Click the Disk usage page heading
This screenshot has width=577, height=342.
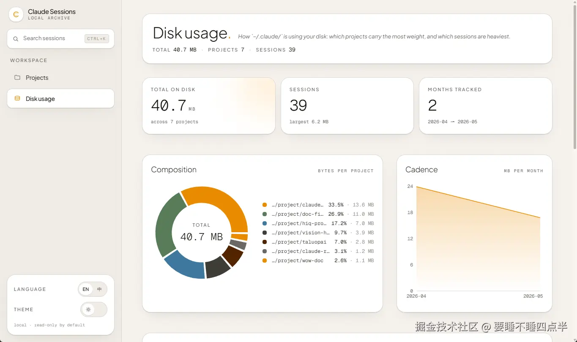point(191,33)
